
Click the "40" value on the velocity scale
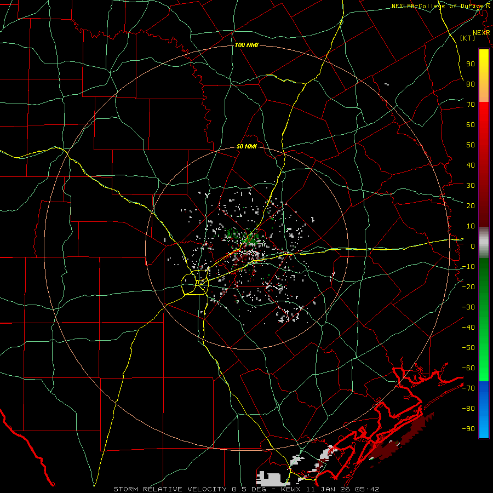click(x=471, y=165)
